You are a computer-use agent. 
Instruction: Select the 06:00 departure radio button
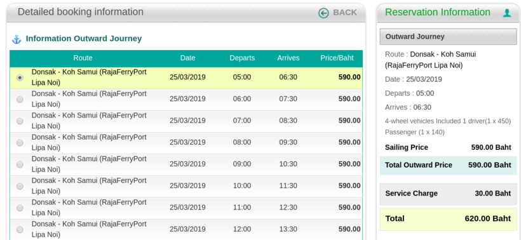pyautogui.click(x=20, y=99)
